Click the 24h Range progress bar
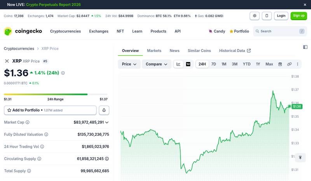The width and height of the screenshot is (311, 181). pos(56,94)
